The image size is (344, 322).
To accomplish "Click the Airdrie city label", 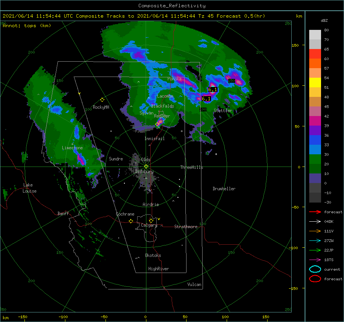I will 151,204.
